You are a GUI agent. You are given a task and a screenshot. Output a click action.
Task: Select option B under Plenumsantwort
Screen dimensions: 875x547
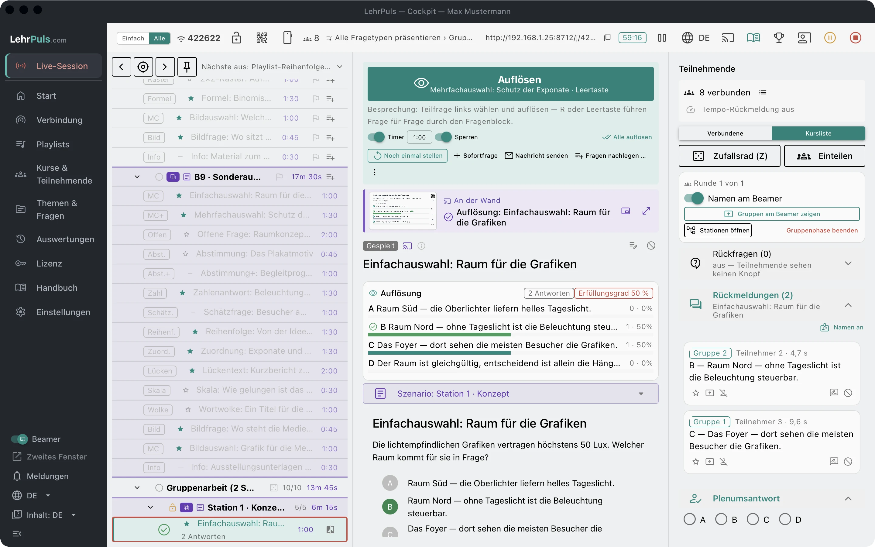(x=721, y=519)
